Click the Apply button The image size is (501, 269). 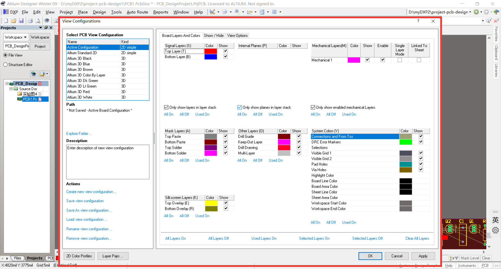click(x=423, y=256)
